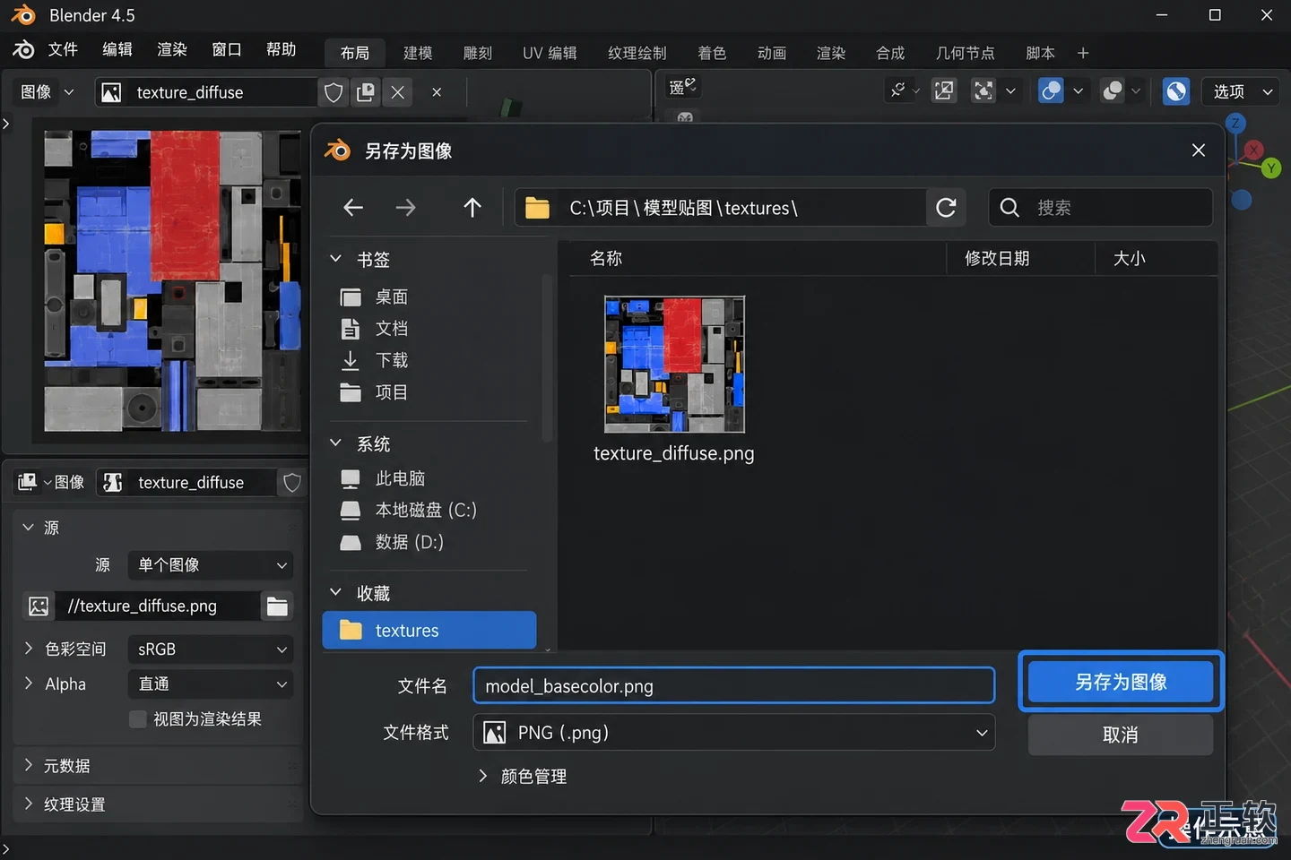Switch to the UV 编辑 workspace tab

click(x=550, y=53)
